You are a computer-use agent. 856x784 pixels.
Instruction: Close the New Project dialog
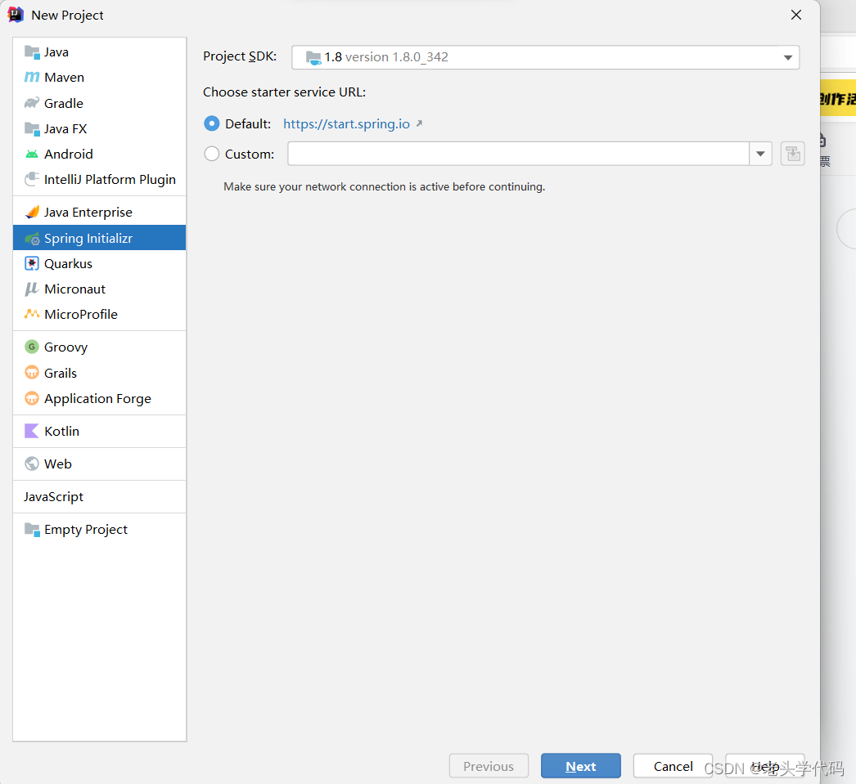[796, 15]
